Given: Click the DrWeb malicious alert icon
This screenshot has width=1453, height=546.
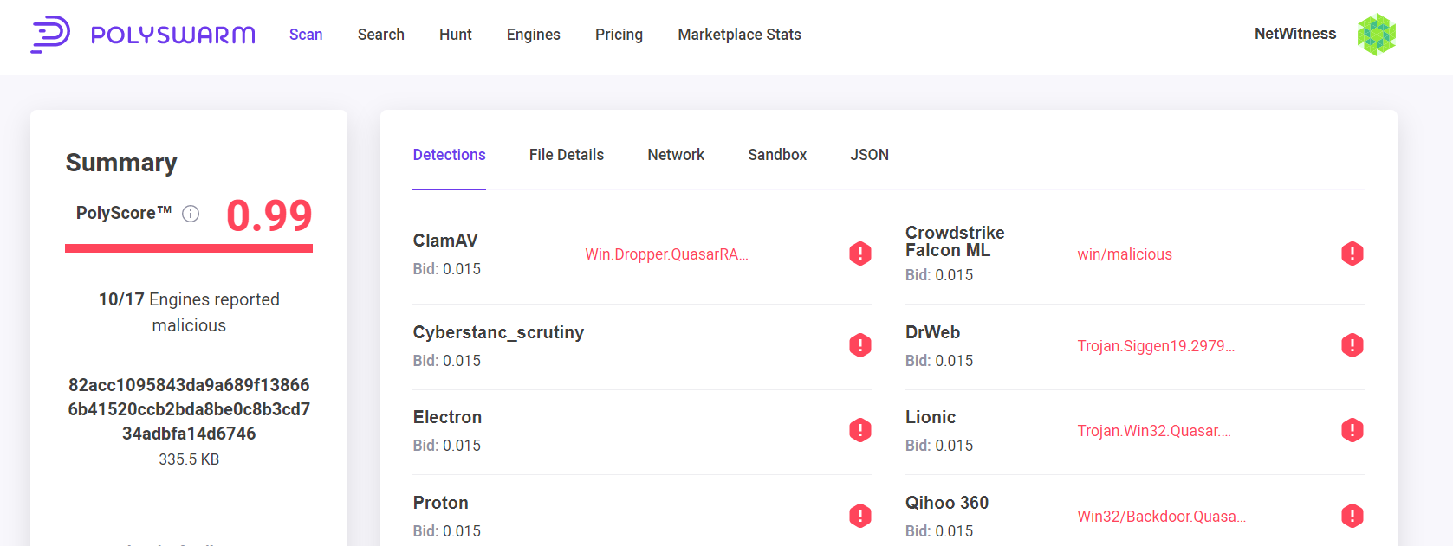Looking at the screenshot, I should [x=1352, y=345].
